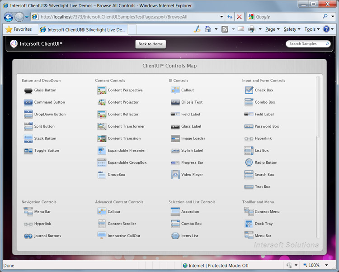The image size is (339, 272).
Task: Open the Toggle Button icon
Action: pyautogui.click(x=28, y=151)
